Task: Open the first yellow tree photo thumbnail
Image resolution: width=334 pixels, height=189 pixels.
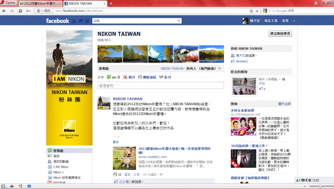Action: click(110, 54)
